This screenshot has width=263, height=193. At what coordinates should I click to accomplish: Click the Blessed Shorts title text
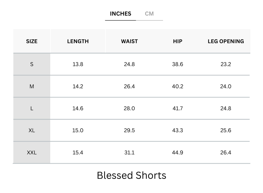[x=131, y=175]
